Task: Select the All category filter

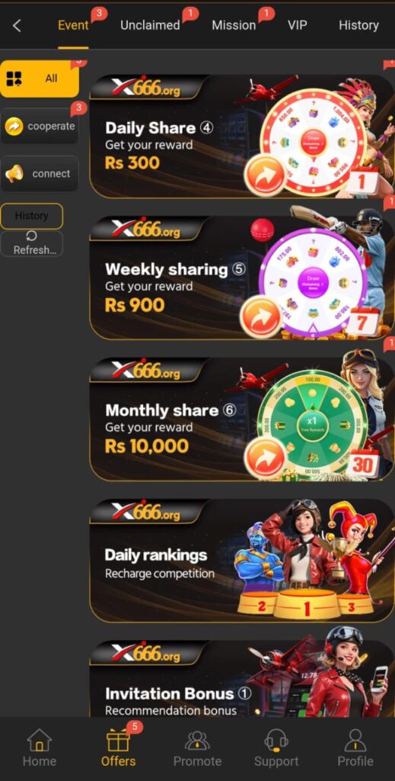Action: pyautogui.click(x=40, y=79)
